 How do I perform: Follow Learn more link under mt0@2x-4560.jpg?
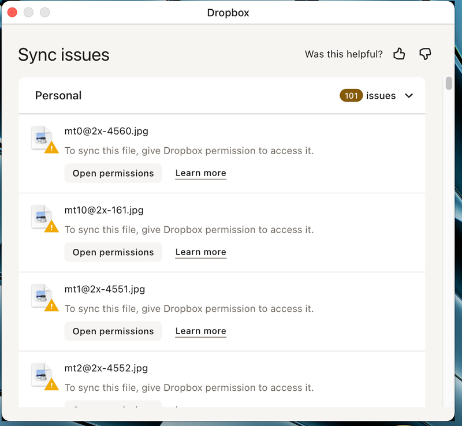(x=200, y=173)
